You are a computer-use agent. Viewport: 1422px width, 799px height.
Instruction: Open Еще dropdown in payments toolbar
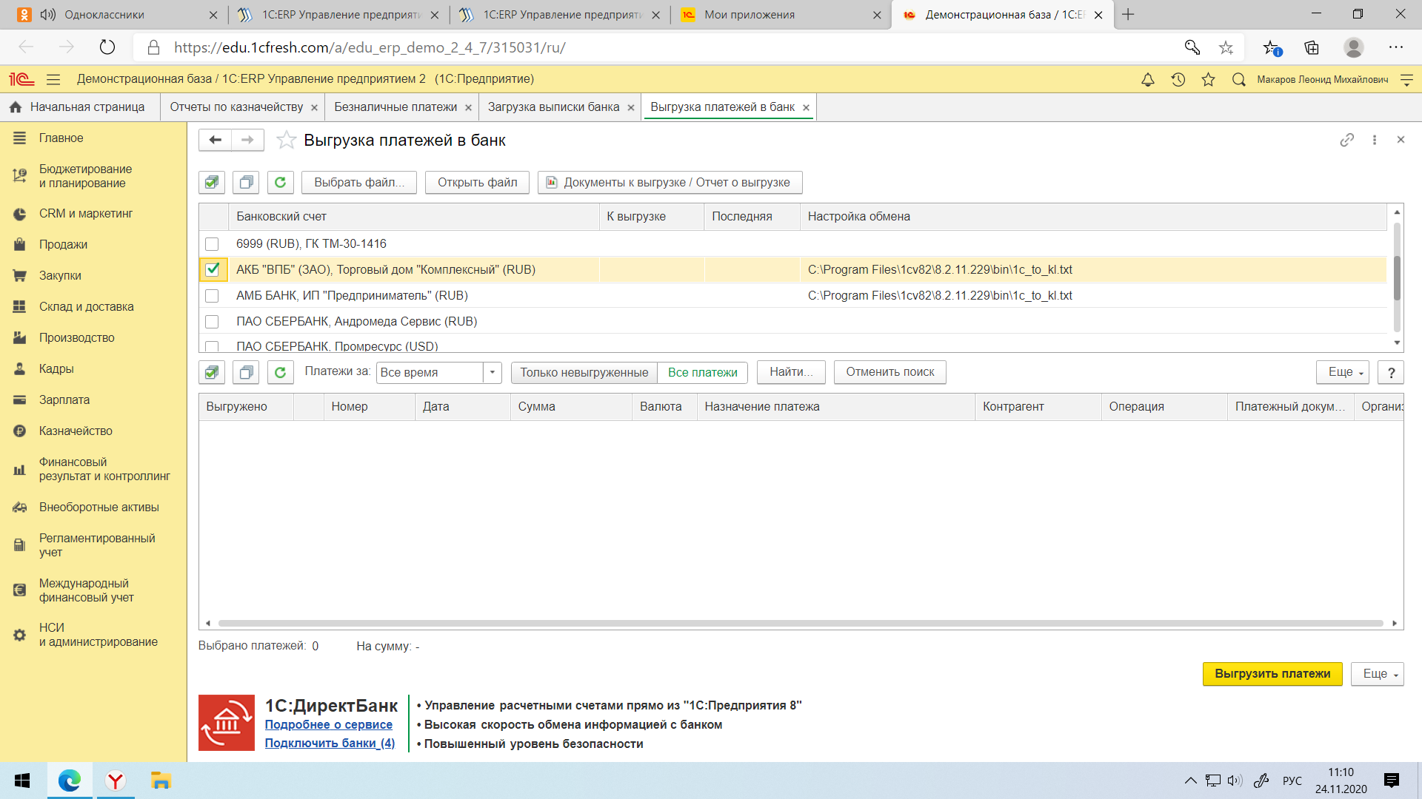pyautogui.click(x=1342, y=372)
